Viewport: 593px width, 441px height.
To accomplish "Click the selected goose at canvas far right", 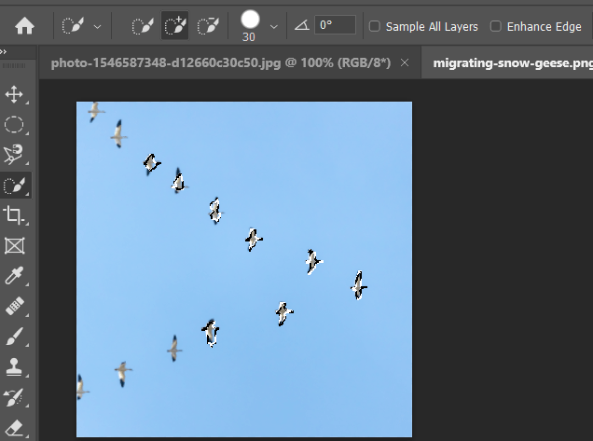I will coord(359,285).
